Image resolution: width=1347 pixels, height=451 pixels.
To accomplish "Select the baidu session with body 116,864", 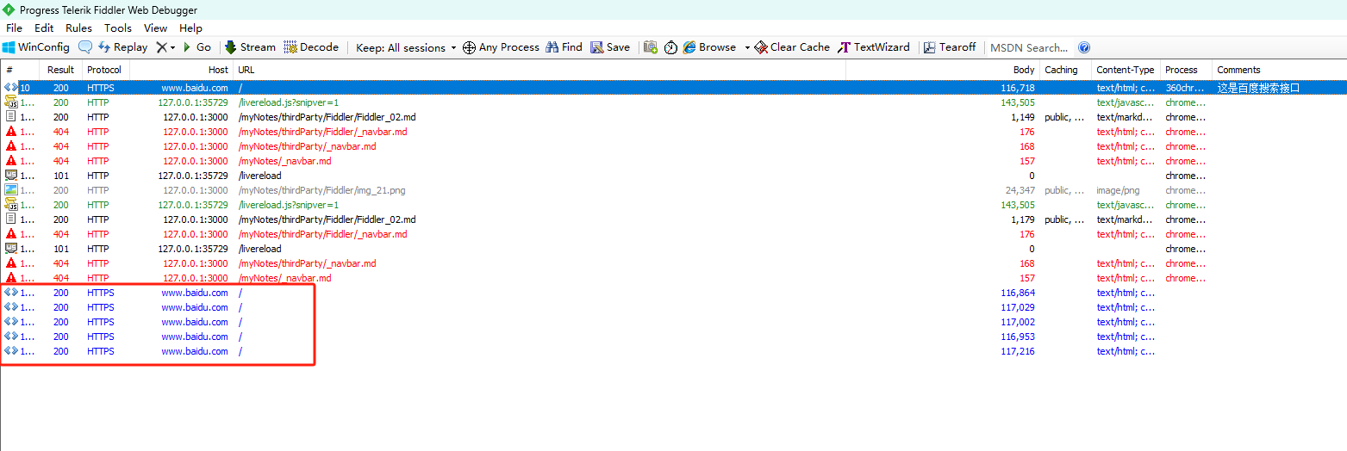I will point(673,293).
